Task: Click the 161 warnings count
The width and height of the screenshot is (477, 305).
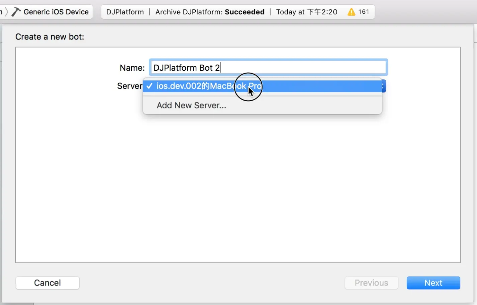Action: pyautogui.click(x=364, y=12)
